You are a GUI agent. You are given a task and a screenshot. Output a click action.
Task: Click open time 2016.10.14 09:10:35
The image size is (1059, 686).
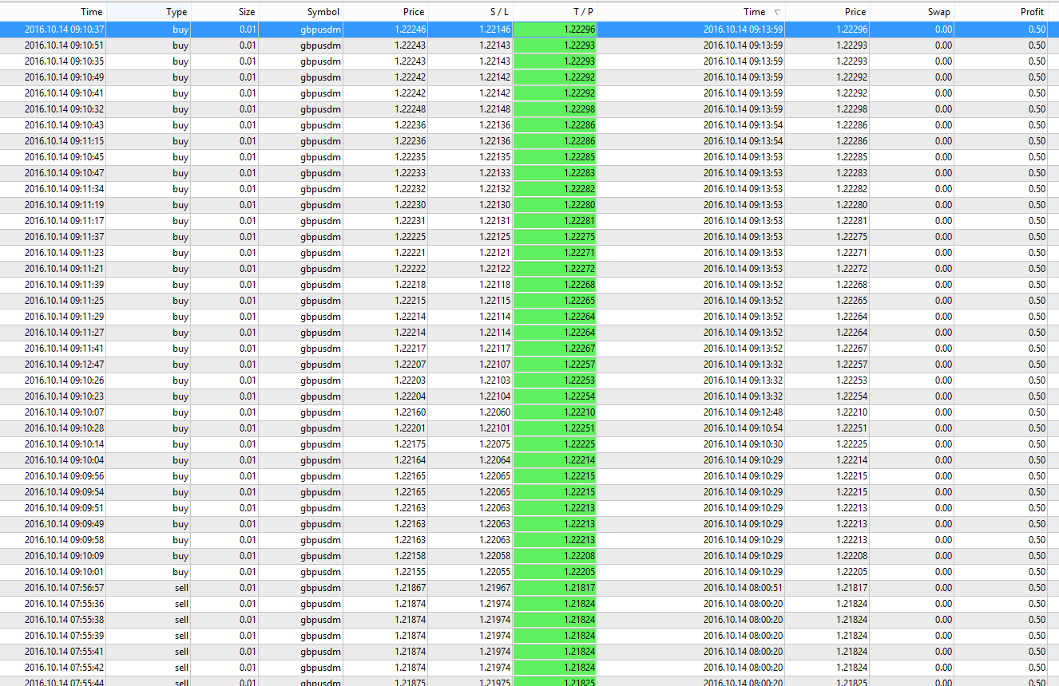click(x=64, y=61)
